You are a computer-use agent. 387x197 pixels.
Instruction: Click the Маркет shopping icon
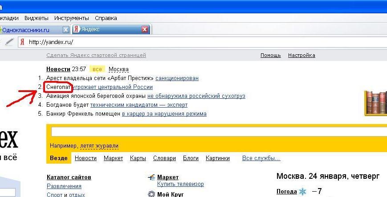coord(151,177)
